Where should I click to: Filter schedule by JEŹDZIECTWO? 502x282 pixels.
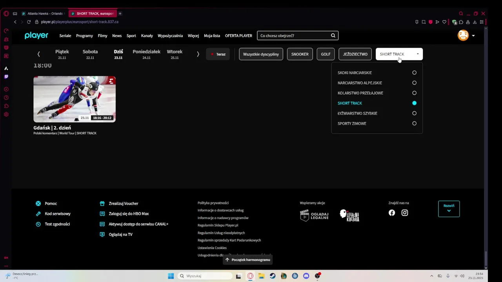tap(355, 54)
